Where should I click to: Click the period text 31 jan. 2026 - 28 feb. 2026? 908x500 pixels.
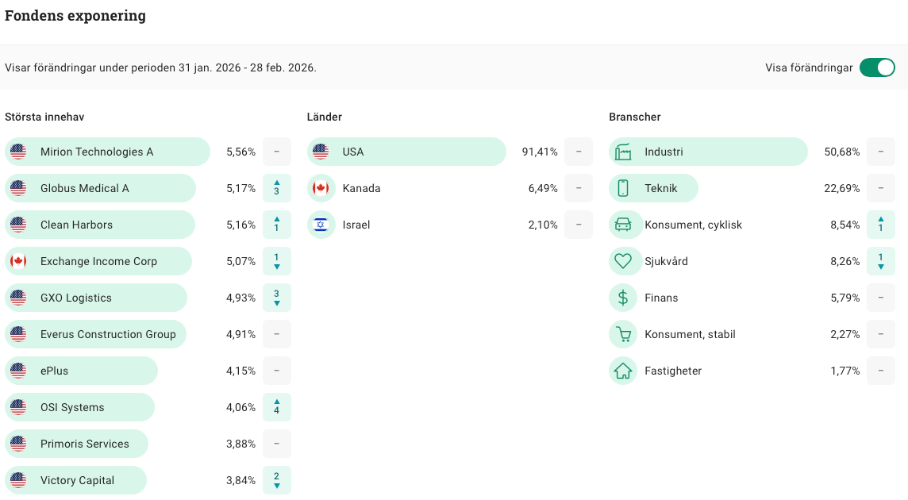[x=248, y=67]
